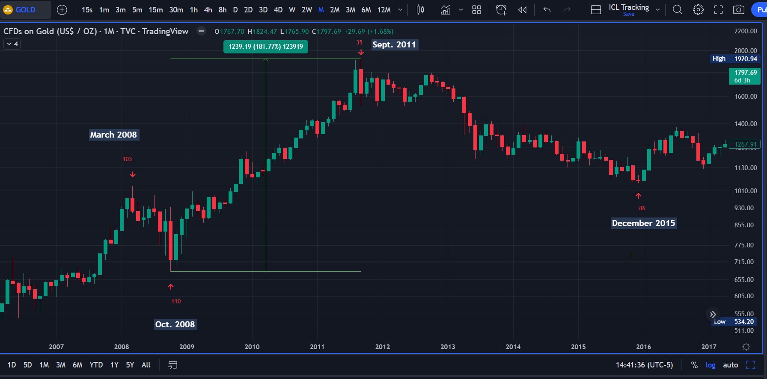Show All available data range
This screenshot has height=379, width=767.
click(146, 365)
